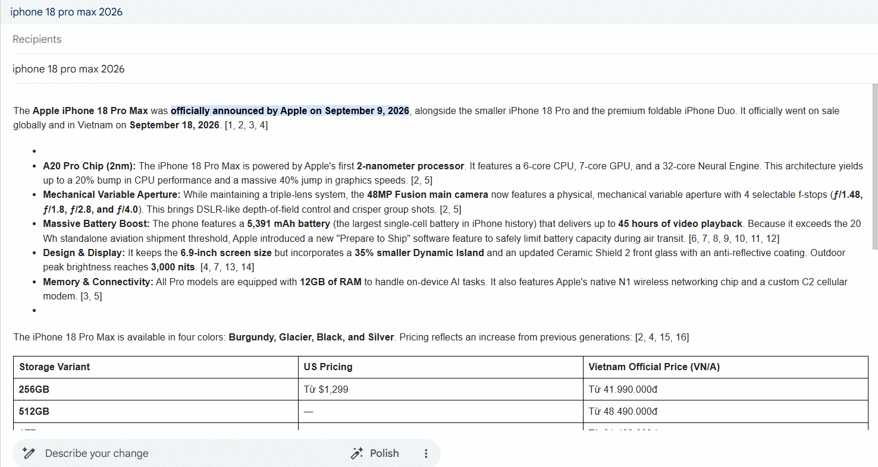Click the vertical scrollbar of the email body
The image size is (878, 467).
pyautogui.click(x=874, y=166)
